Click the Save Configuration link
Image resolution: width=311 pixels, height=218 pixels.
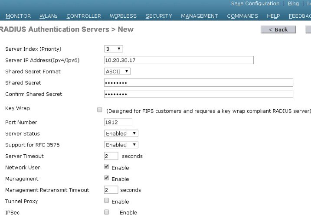point(255,3)
